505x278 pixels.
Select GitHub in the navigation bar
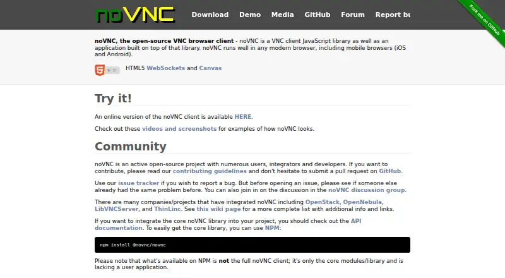[x=318, y=15]
